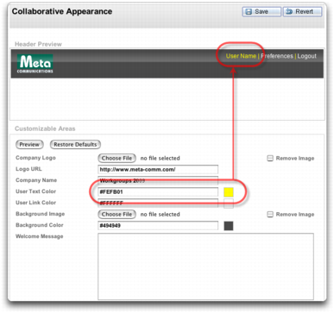Click Restore Defaults button
This screenshot has height=313, width=334.
pyautogui.click(x=75, y=145)
